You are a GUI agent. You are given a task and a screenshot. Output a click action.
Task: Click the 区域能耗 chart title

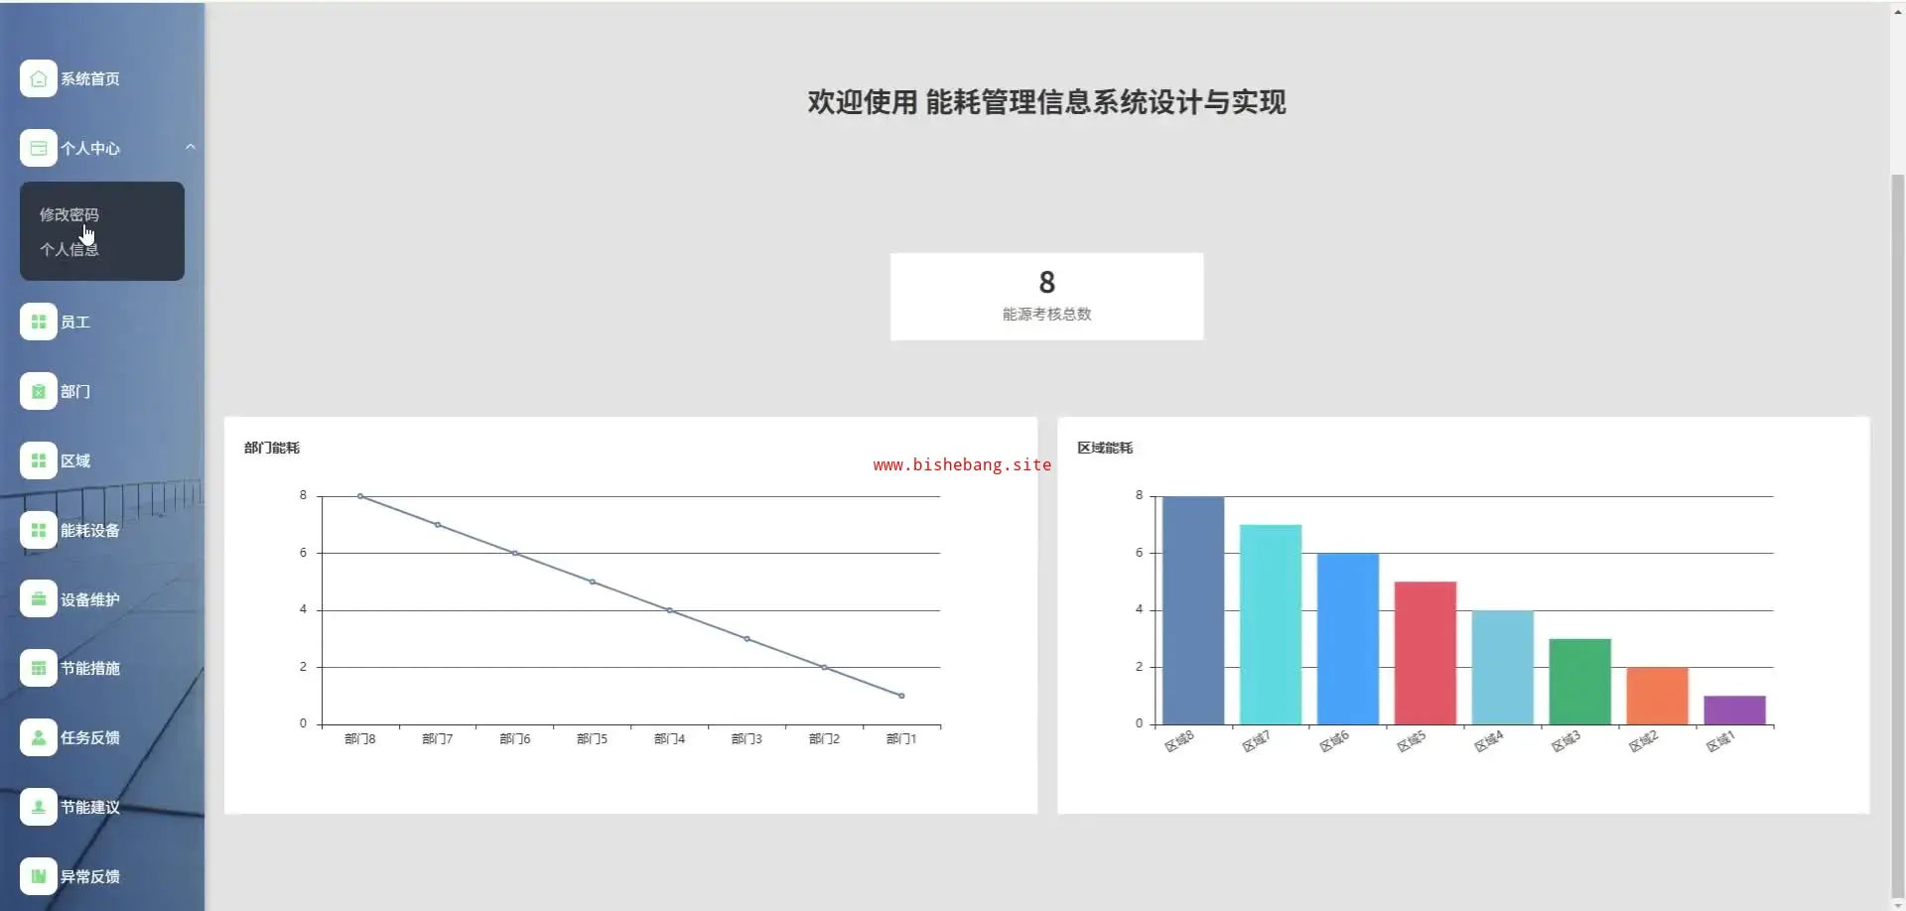coord(1105,448)
